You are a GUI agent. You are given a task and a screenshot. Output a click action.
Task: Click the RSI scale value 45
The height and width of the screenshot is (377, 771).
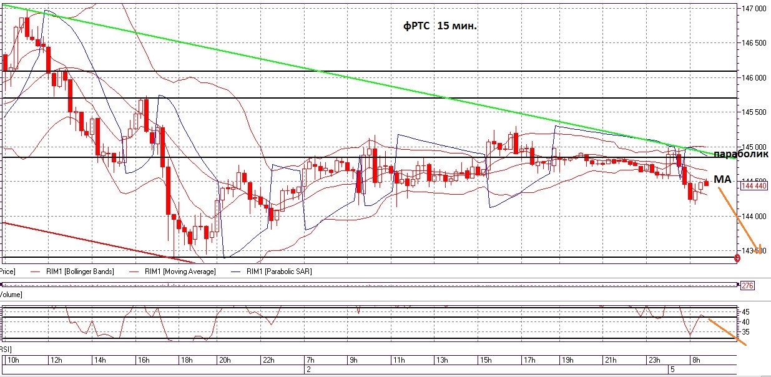tap(745, 311)
